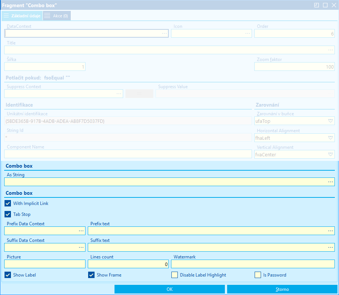The width and height of the screenshot is (339, 295).
Task: Open Icon field ellipsis browse button
Action: 247,34
